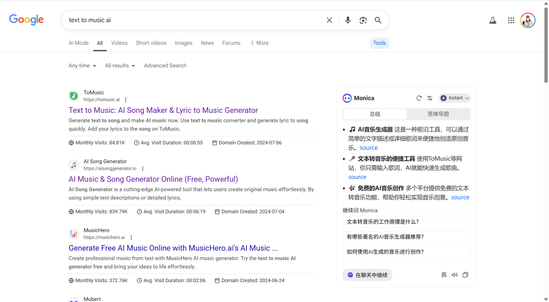
Task: Click the ToMusic site favicon
Action: [x=74, y=96]
